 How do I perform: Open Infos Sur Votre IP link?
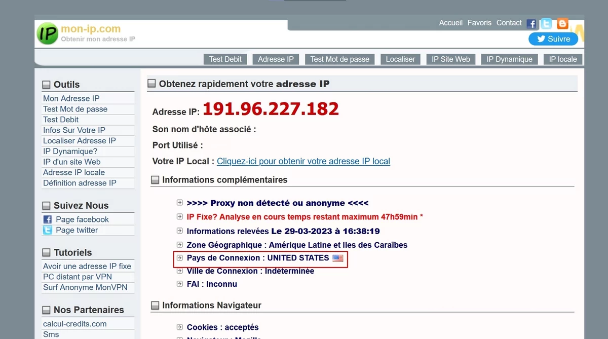coord(74,130)
